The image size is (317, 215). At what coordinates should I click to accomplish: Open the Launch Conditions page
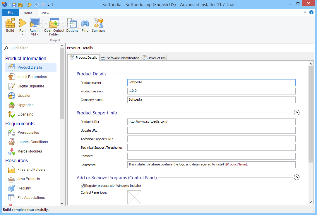click(31, 142)
